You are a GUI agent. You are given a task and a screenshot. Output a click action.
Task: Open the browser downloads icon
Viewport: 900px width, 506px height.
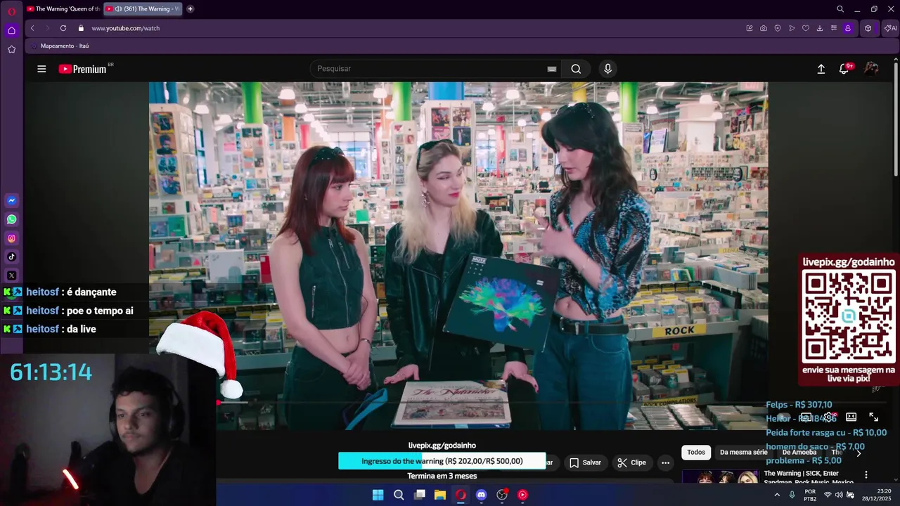click(x=820, y=28)
